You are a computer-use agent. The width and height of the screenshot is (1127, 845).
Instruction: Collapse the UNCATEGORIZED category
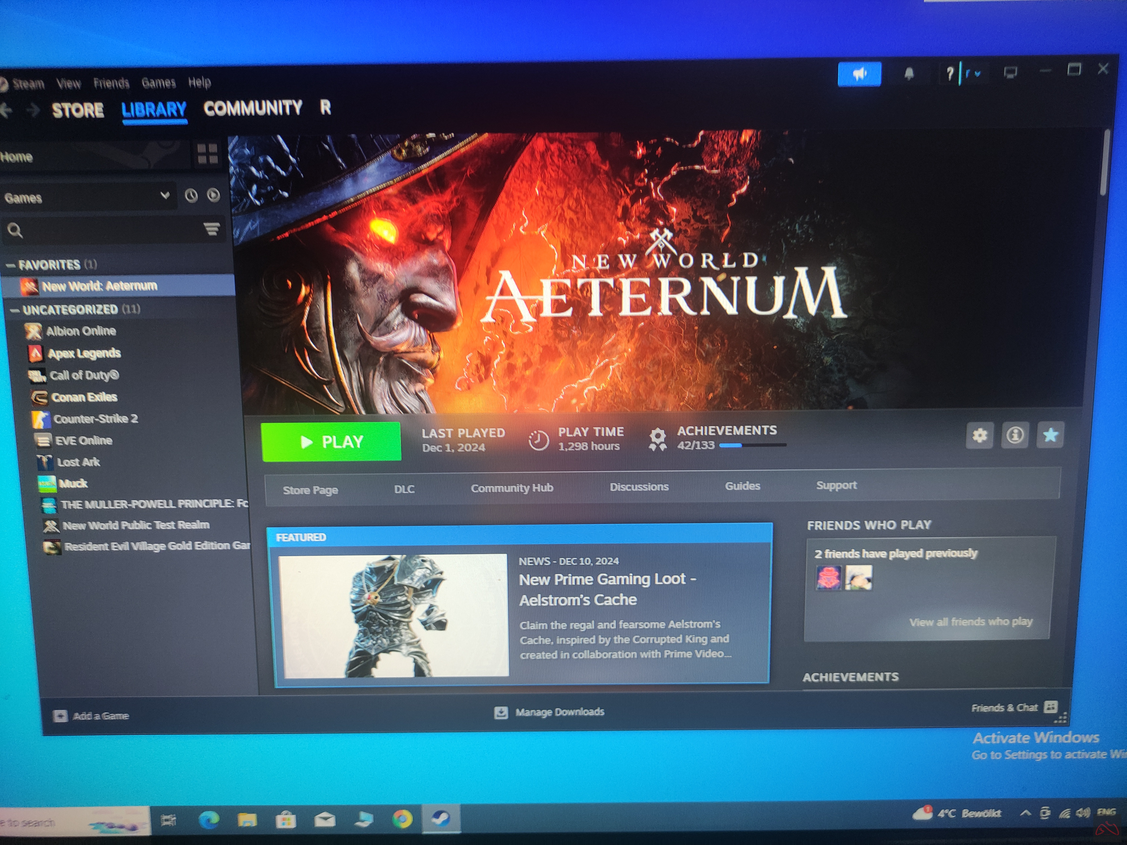(14, 310)
